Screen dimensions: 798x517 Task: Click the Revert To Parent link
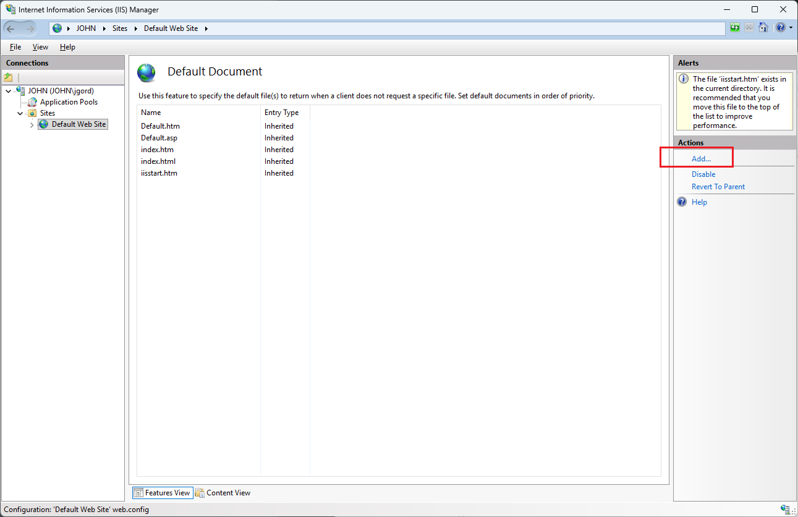click(718, 187)
